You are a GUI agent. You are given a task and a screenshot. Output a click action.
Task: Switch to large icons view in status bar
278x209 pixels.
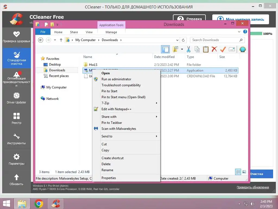tap(244, 172)
